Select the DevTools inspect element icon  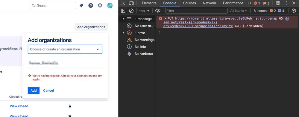pyautogui.click(x=123, y=3)
